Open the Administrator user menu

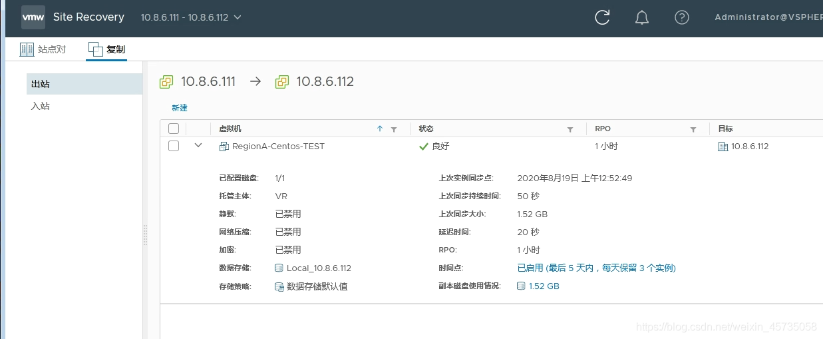[768, 17]
